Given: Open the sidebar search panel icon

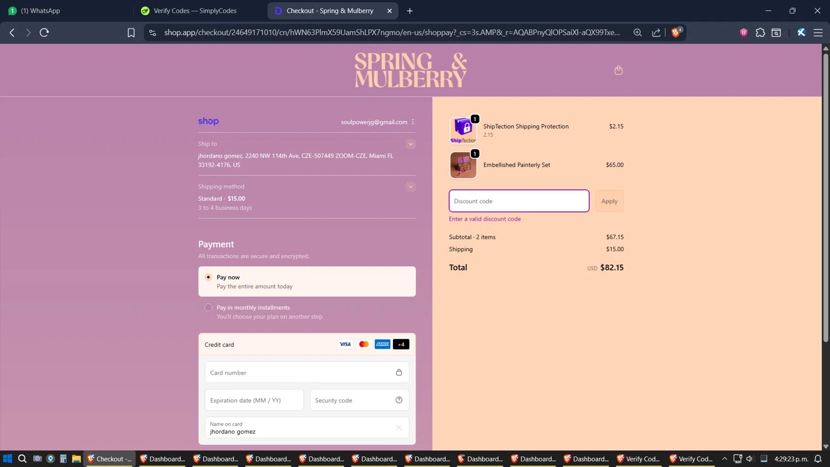Looking at the screenshot, I should (x=776, y=33).
